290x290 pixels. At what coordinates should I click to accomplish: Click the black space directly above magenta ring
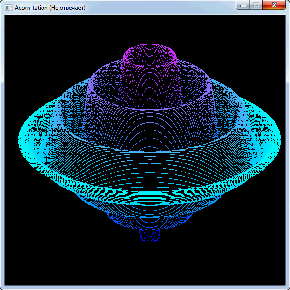149,29
